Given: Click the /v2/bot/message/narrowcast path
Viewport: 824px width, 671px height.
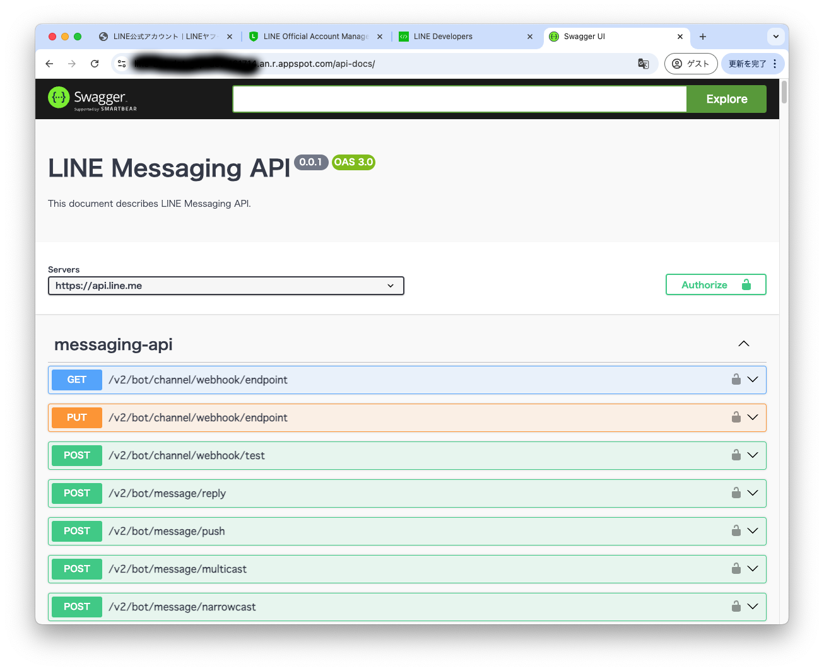Looking at the screenshot, I should tap(182, 607).
